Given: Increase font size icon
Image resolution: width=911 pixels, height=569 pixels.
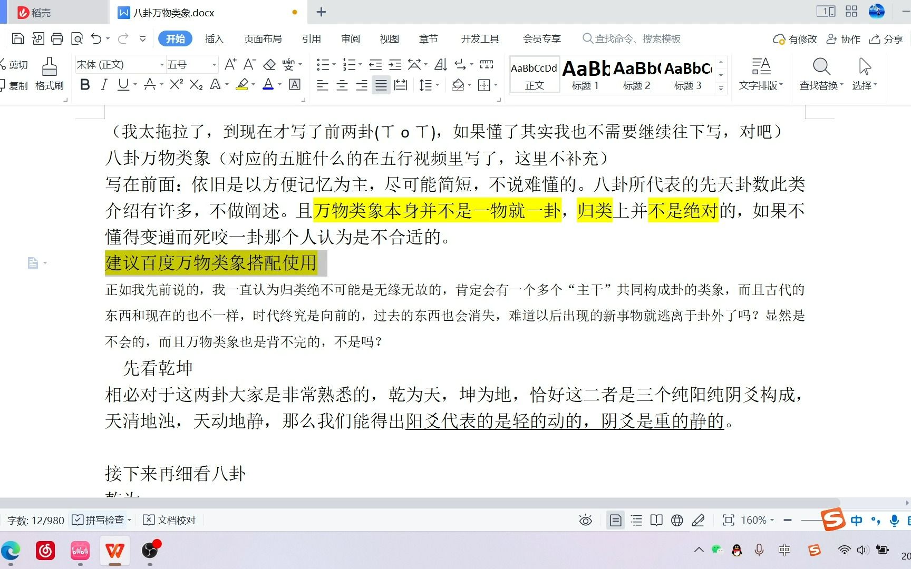Looking at the screenshot, I should (230, 64).
